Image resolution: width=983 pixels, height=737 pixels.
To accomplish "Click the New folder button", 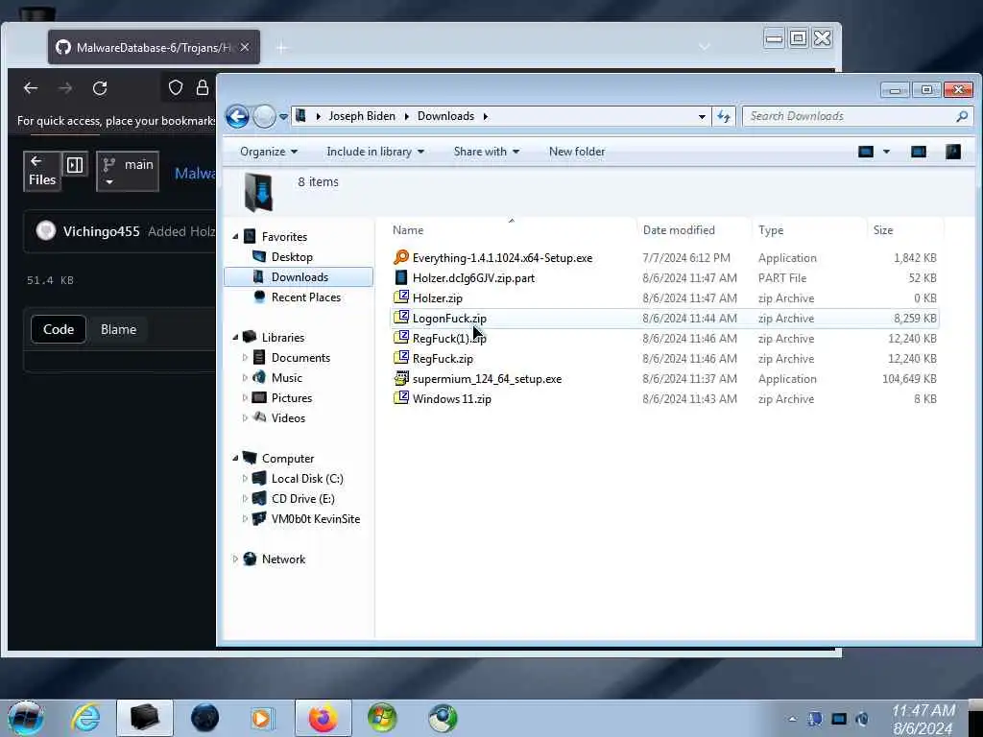I will click(x=577, y=152).
